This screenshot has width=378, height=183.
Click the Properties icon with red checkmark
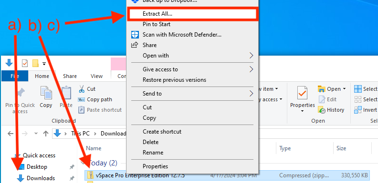(302, 94)
